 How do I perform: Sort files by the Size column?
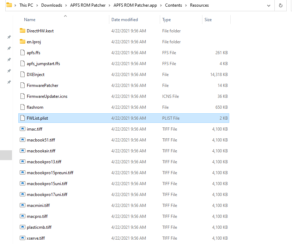point(208,20)
